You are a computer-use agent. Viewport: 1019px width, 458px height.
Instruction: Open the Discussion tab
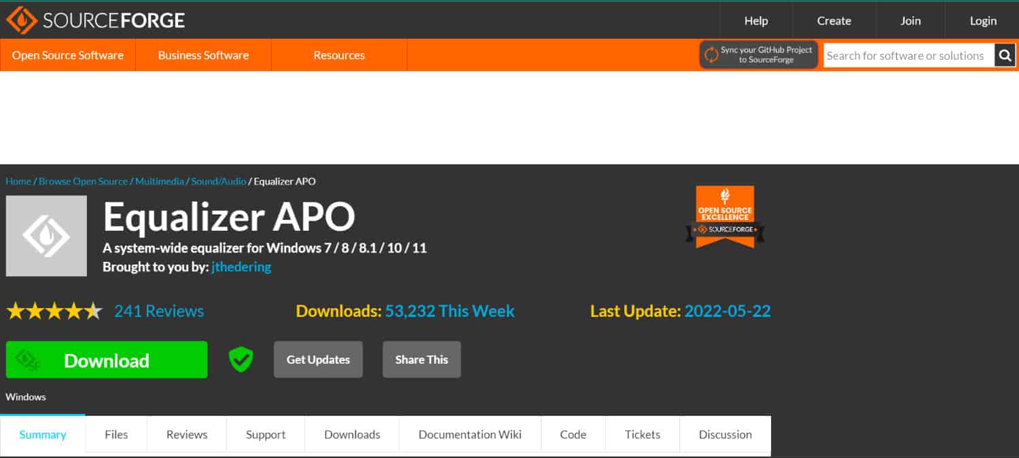tap(726, 434)
